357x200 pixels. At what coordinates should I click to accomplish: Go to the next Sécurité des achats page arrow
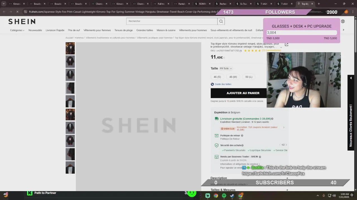[x=286, y=145]
